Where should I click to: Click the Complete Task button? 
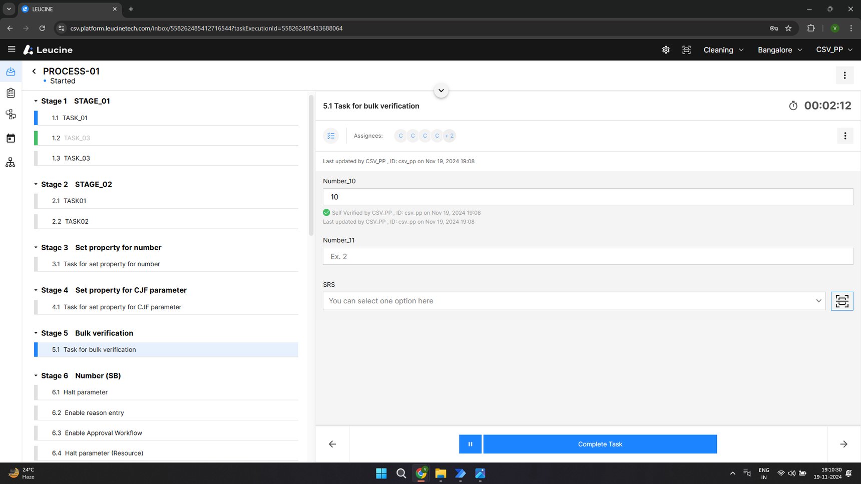[x=600, y=444]
